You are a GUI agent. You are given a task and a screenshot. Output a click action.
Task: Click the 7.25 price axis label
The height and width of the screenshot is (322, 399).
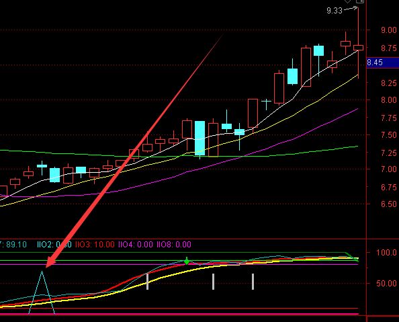[x=389, y=153]
